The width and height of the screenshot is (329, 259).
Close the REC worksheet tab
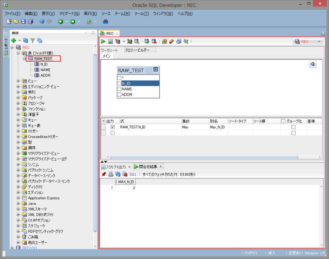117,33
